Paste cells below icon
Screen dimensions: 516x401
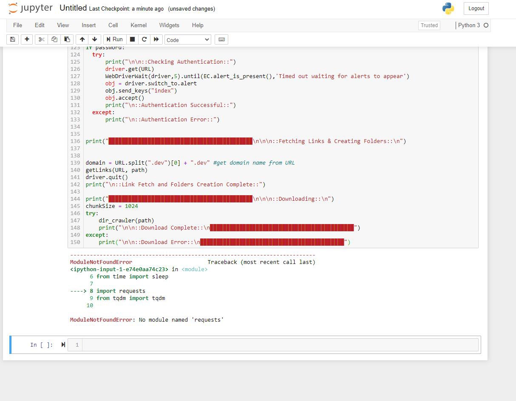(x=67, y=39)
